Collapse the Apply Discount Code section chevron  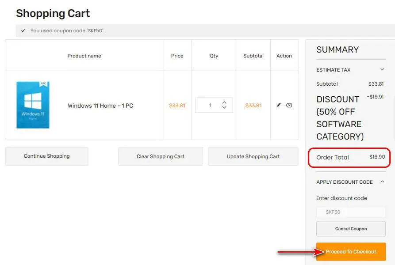click(382, 182)
